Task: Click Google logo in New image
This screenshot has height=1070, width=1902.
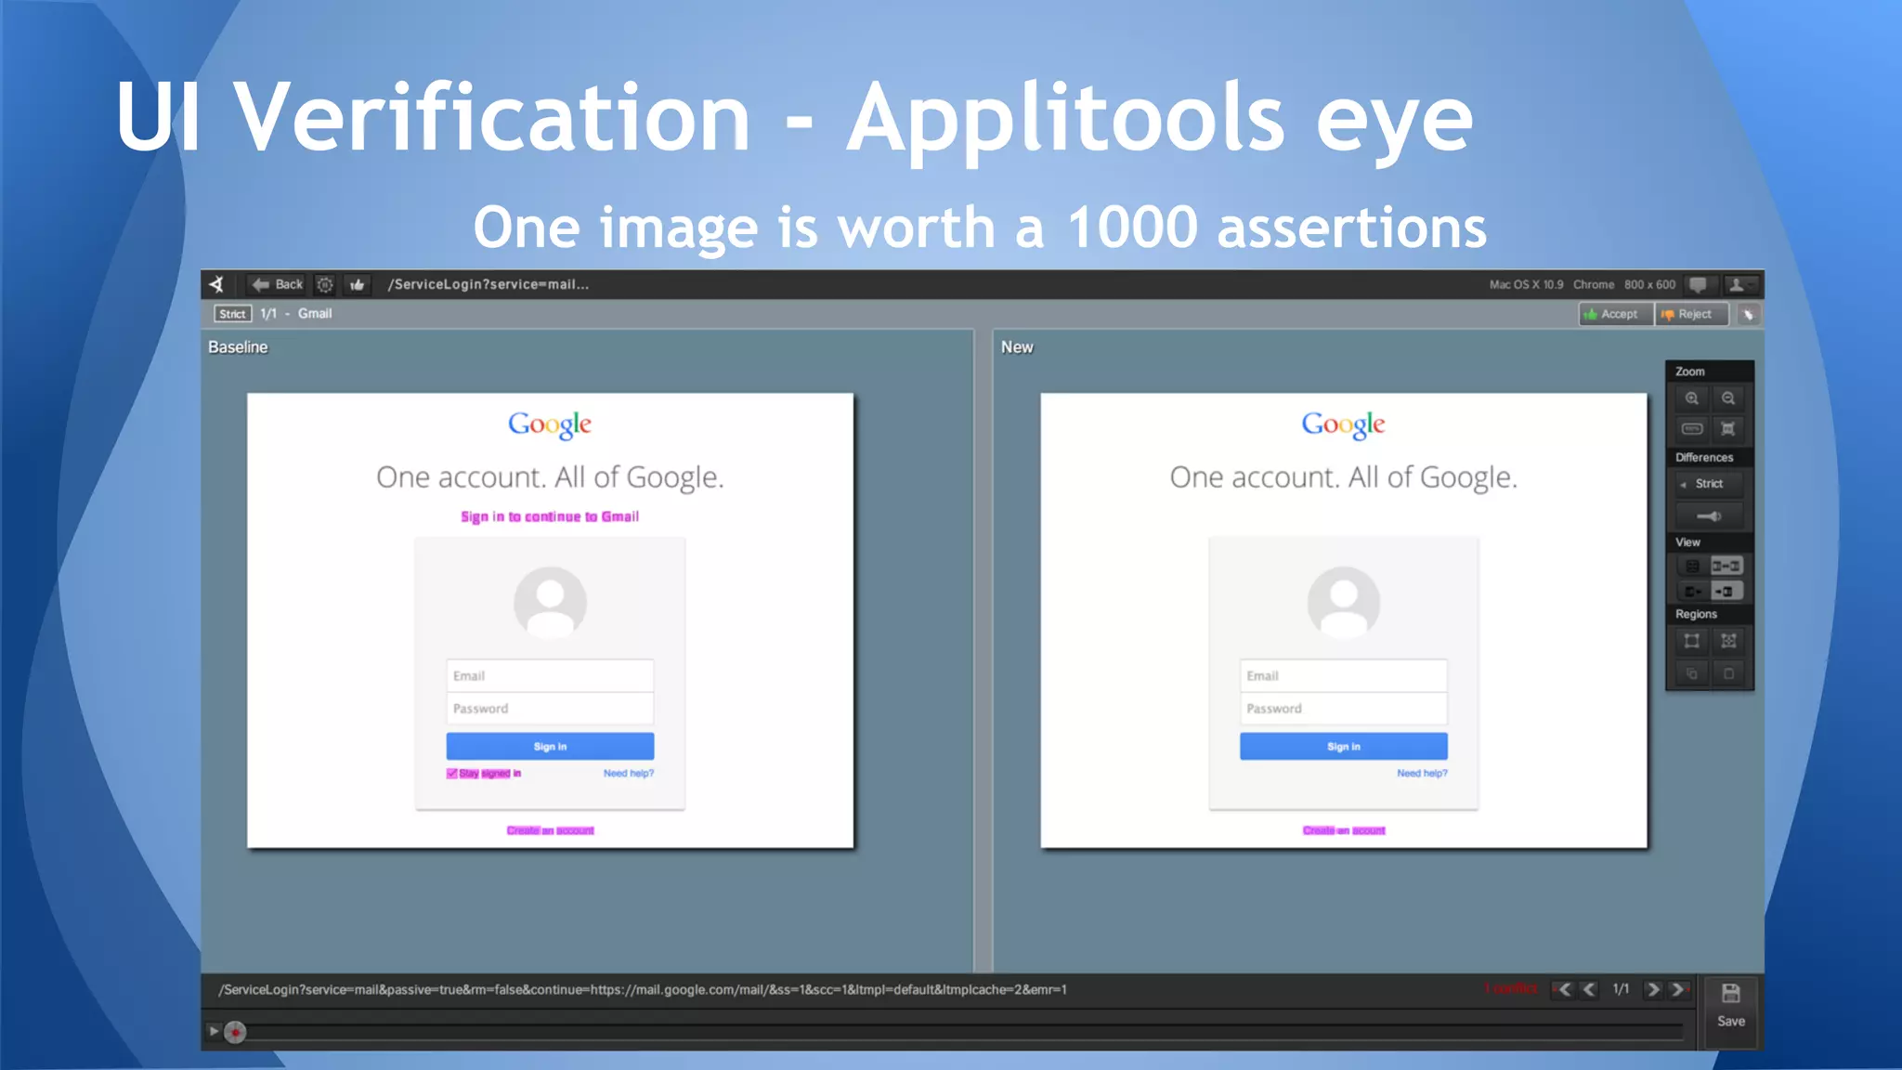Action: coord(1343,425)
